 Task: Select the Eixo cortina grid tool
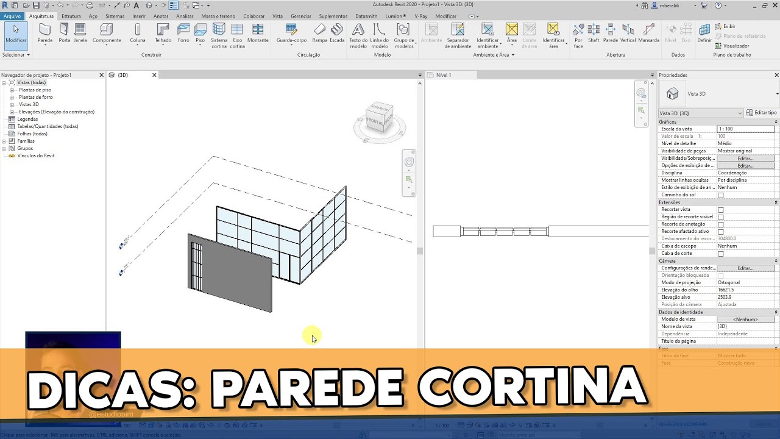(x=237, y=36)
